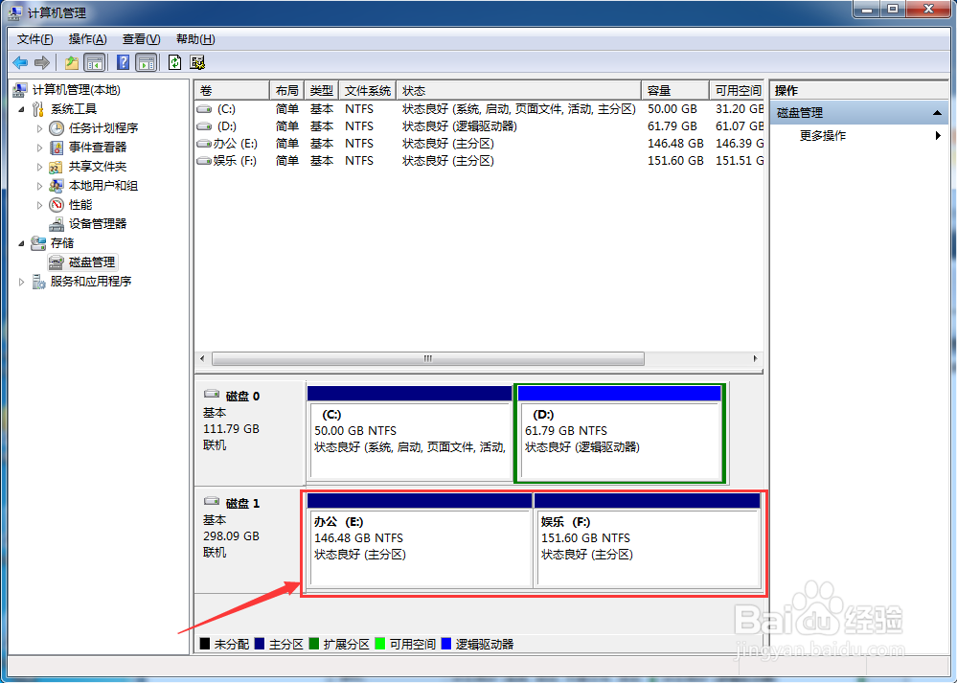Click the forward navigation arrow icon
Screen dimensions: 957x683
(40, 61)
